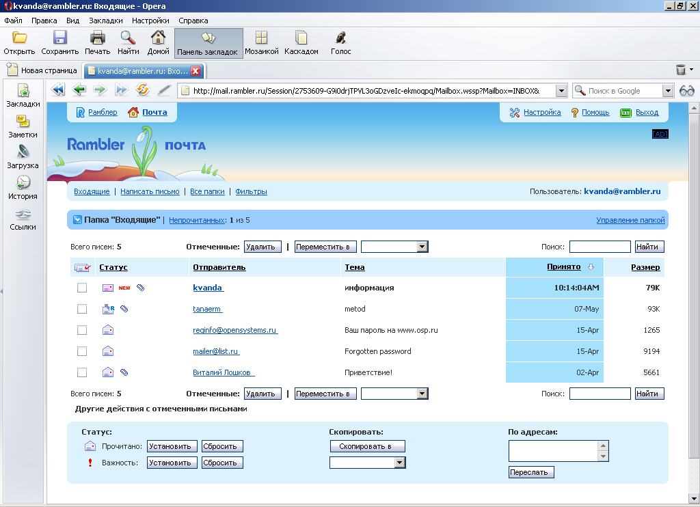
Task: Click the top Поиск input field
Action: pos(600,247)
